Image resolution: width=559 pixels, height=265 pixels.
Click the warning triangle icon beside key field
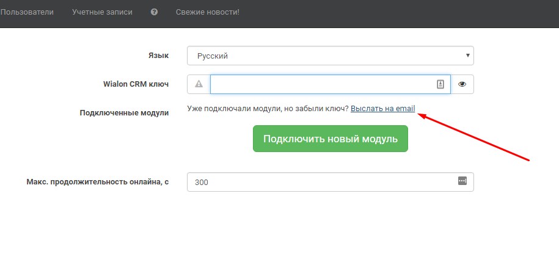pos(199,84)
